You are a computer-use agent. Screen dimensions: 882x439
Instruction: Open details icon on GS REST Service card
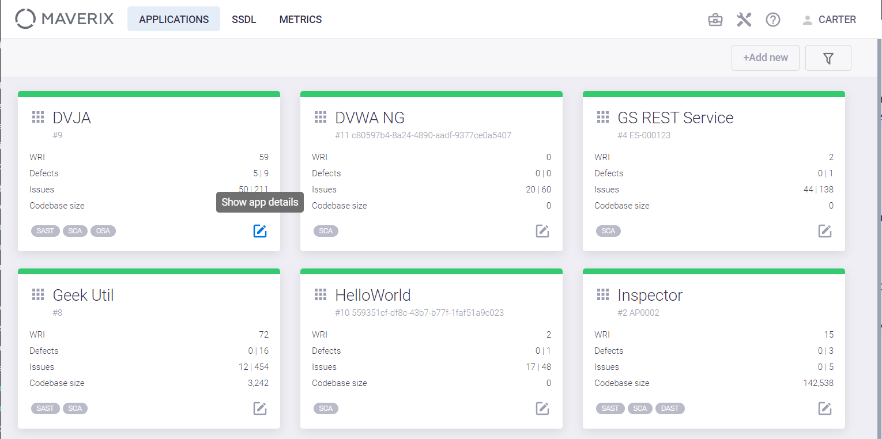tap(825, 231)
